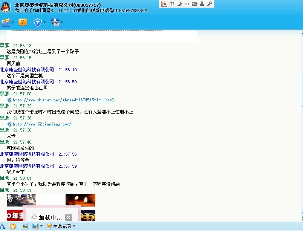Click the candle image thumbnail in chat
303x231 pixels.
click(x=80, y=200)
